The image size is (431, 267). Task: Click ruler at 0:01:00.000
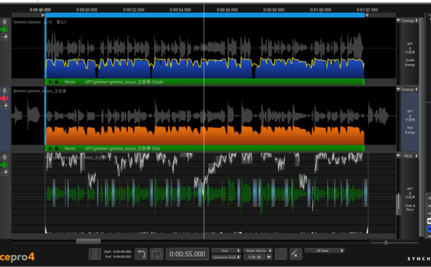click(321, 9)
